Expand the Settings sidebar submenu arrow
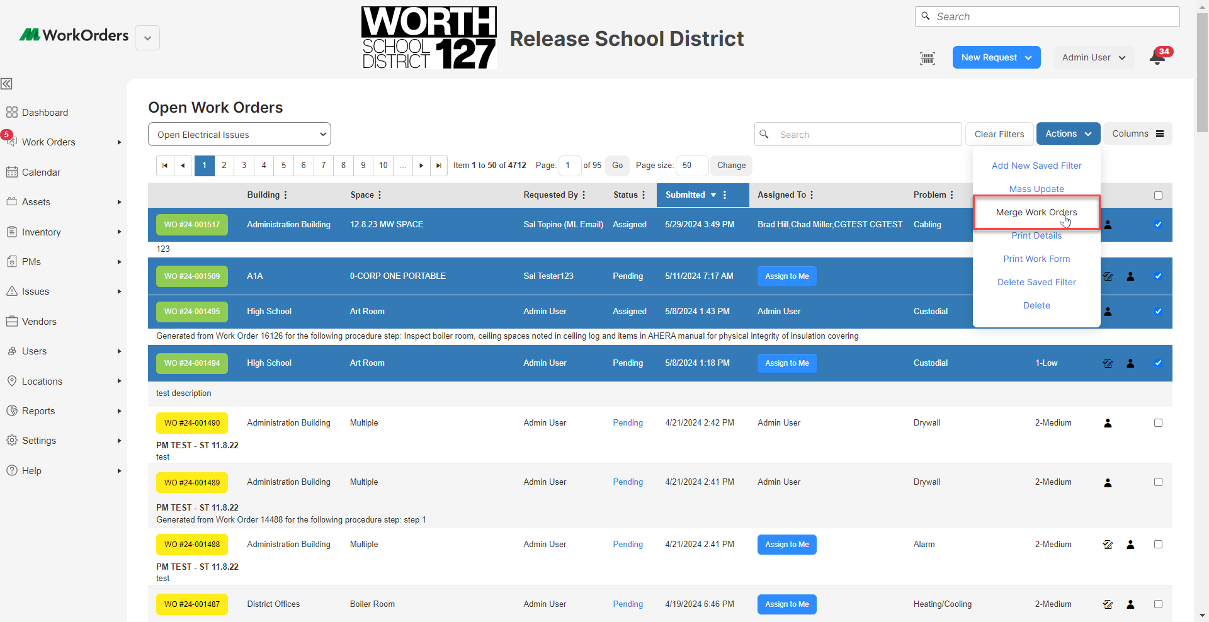Screen dimensions: 1209x622 click(119, 441)
